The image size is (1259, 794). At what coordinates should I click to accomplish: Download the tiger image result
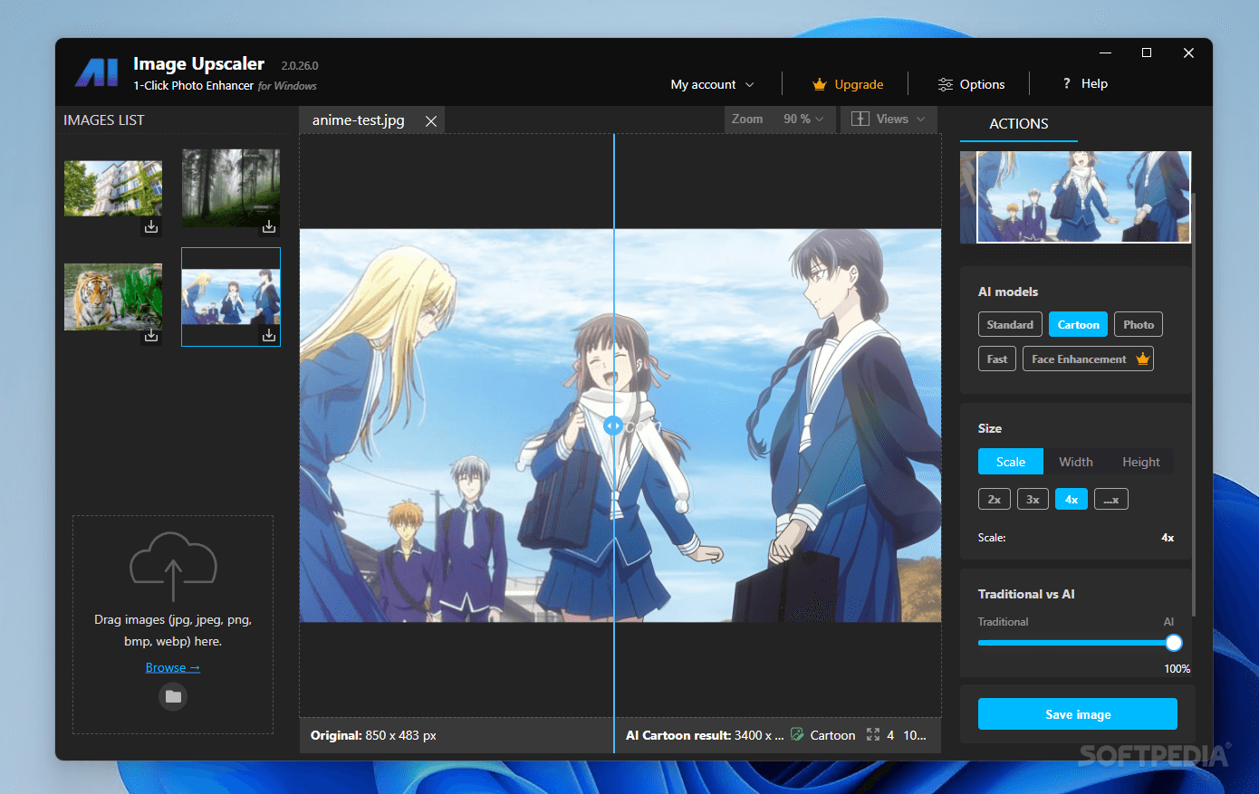[151, 336]
